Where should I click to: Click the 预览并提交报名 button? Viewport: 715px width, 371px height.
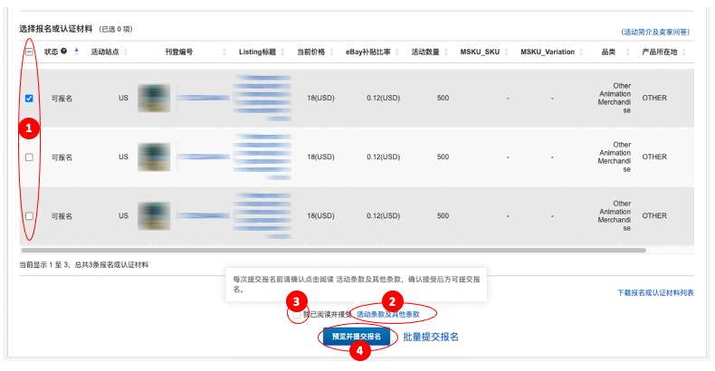point(357,337)
